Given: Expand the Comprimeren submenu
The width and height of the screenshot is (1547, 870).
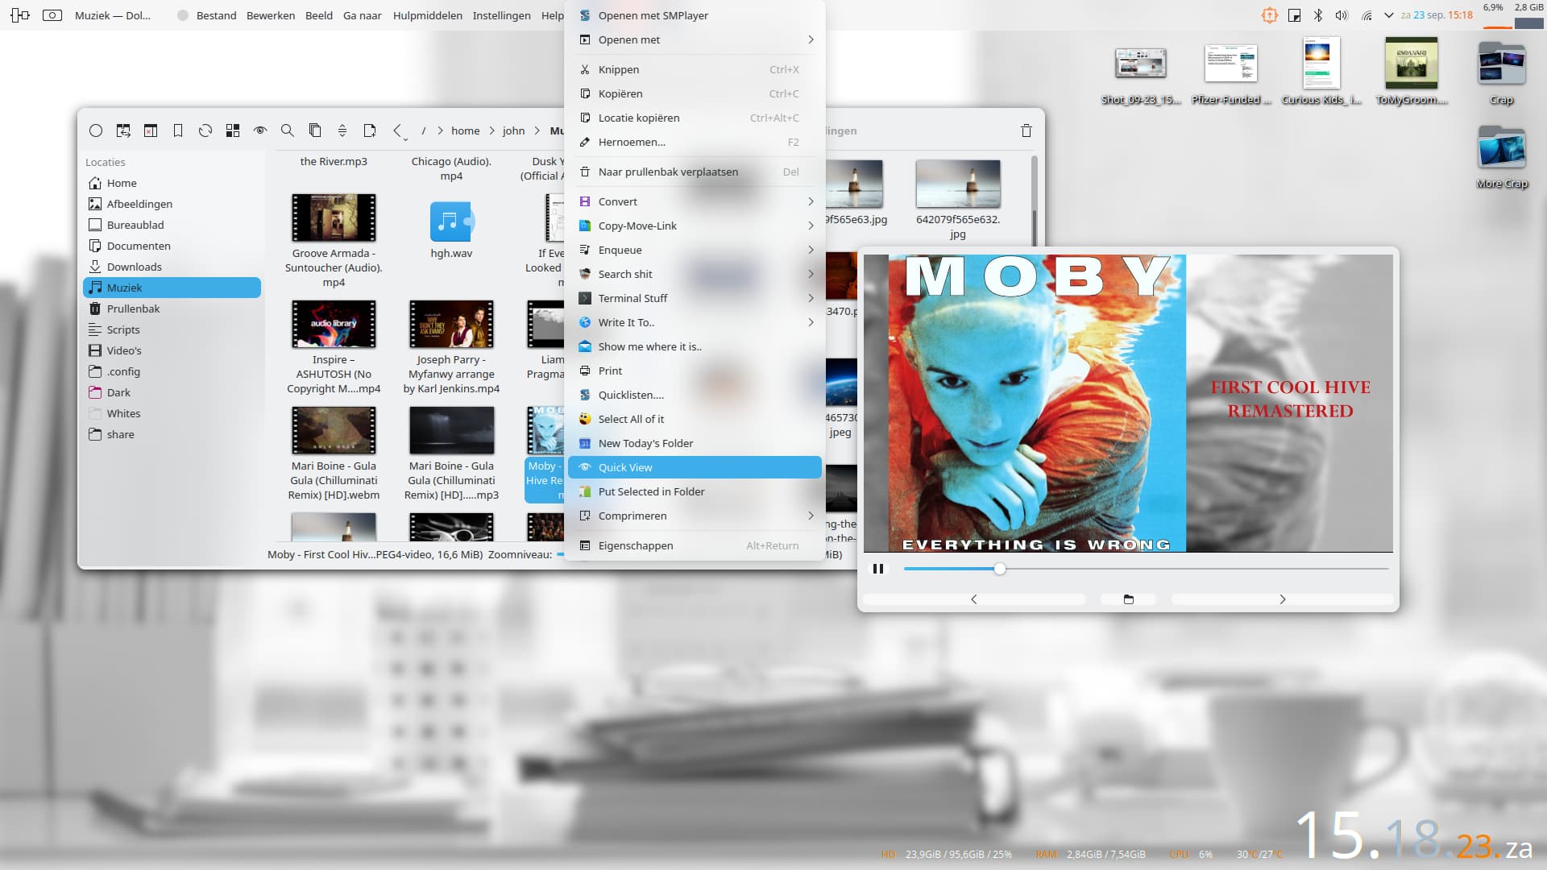Looking at the screenshot, I should pos(695,516).
